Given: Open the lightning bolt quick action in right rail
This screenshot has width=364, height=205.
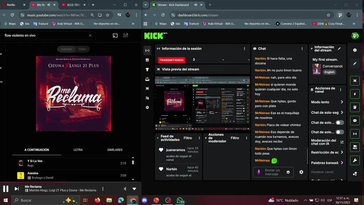Looking at the screenshot, I should pos(355,94).
